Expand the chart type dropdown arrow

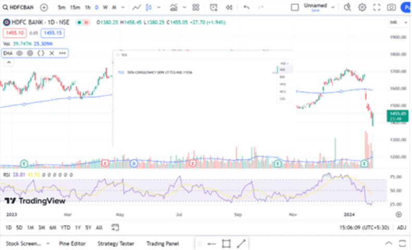click(x=159, y=7)
